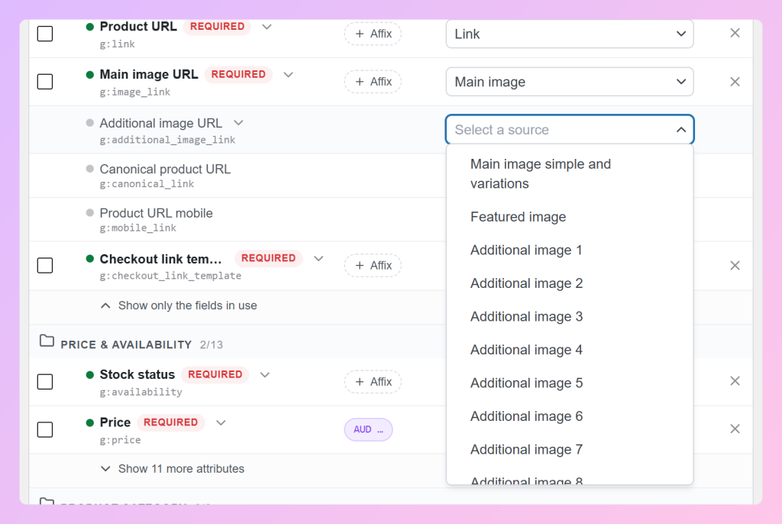Screen dimensions: 782x524
Task: Click the grey status dot of Additional image URL
Action: [x=90, y=123]
